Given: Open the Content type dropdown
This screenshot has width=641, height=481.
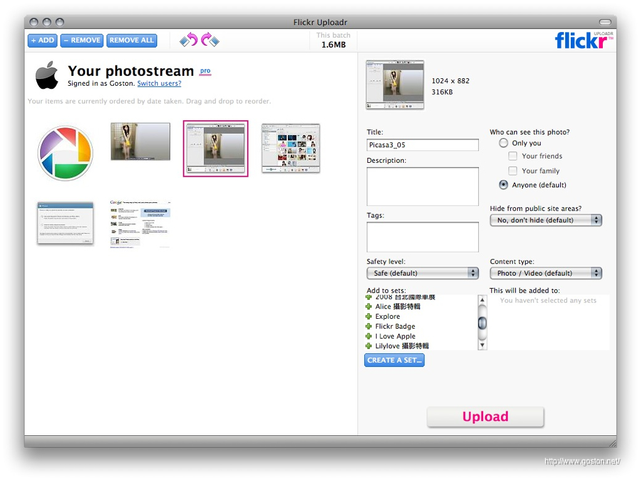Looking at the screenshot, I should pos(546,273).
